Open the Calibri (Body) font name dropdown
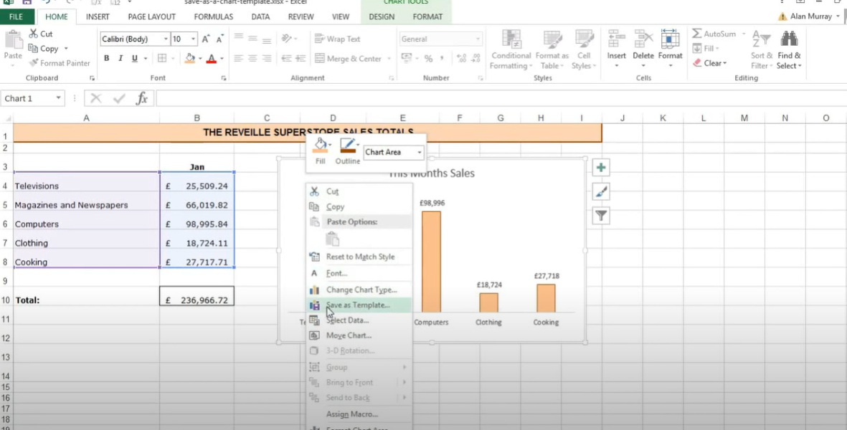The image size is (847, 430). pos(166,39)
